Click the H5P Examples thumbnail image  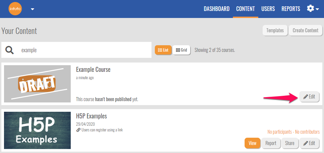point(37,130)
